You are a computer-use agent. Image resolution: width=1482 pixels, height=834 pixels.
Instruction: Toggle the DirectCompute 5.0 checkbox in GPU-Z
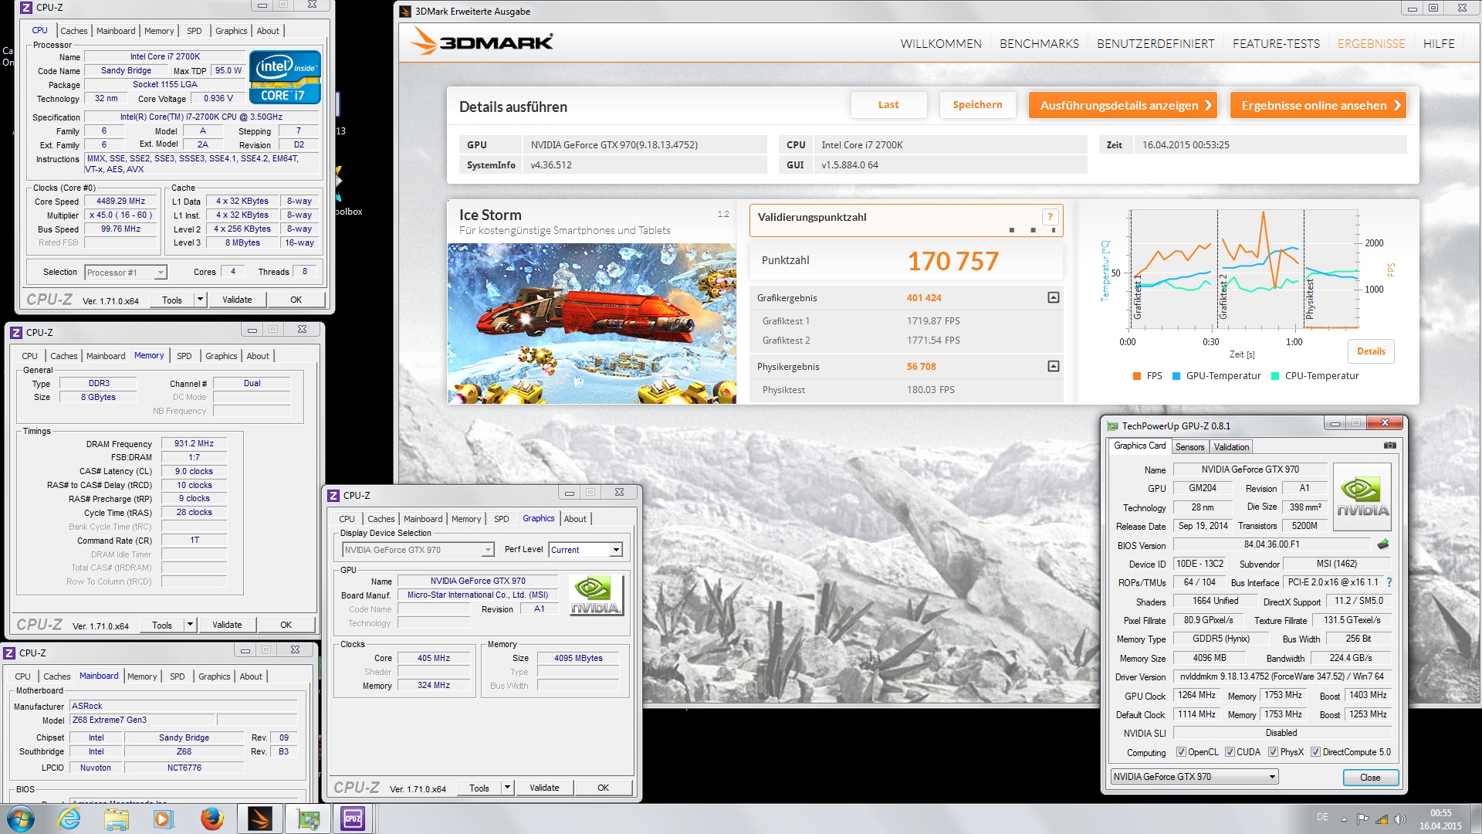click(1315, 752)
